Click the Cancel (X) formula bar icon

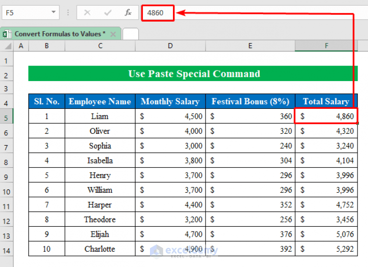pyautogui.click(x=87, y=12)
